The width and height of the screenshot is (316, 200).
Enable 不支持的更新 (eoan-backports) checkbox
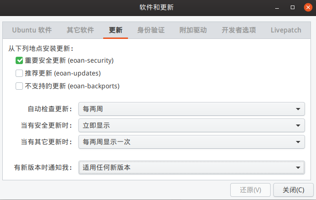click(19, 86)
